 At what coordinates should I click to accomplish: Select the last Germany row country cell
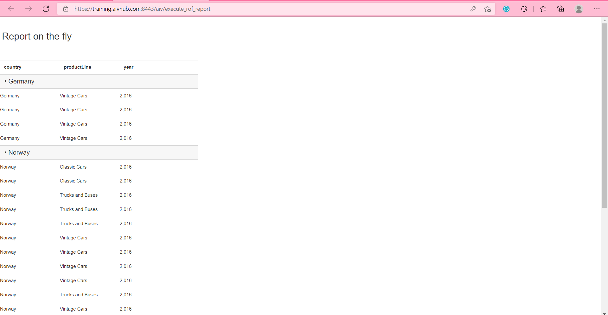[10, 138]
